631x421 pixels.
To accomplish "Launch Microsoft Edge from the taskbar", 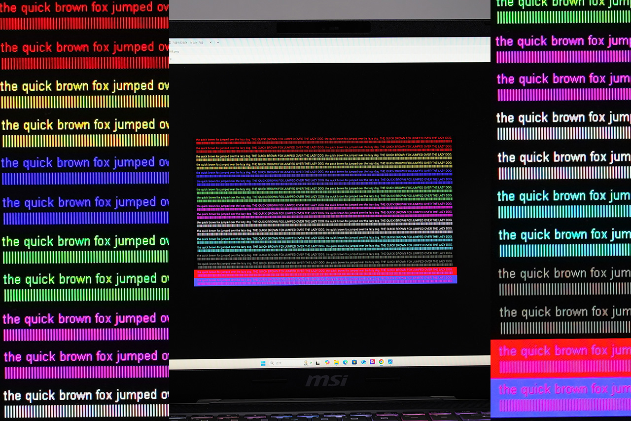I will pyautogui.click(x=345, y=362).
